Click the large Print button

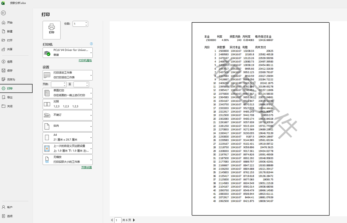pyautogui.click(x=52, y=30)
